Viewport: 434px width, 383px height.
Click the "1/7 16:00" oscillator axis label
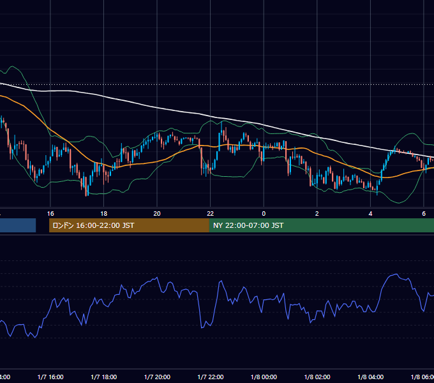[x=50, y=377]
